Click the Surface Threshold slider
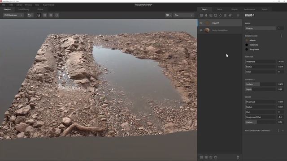The image size is (287, 161). pyautogui.click(x=261, y=62)
